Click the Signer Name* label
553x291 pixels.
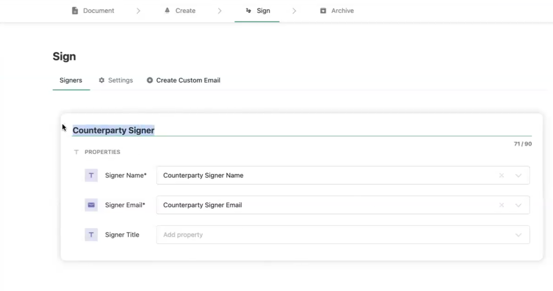pos(126,175)
